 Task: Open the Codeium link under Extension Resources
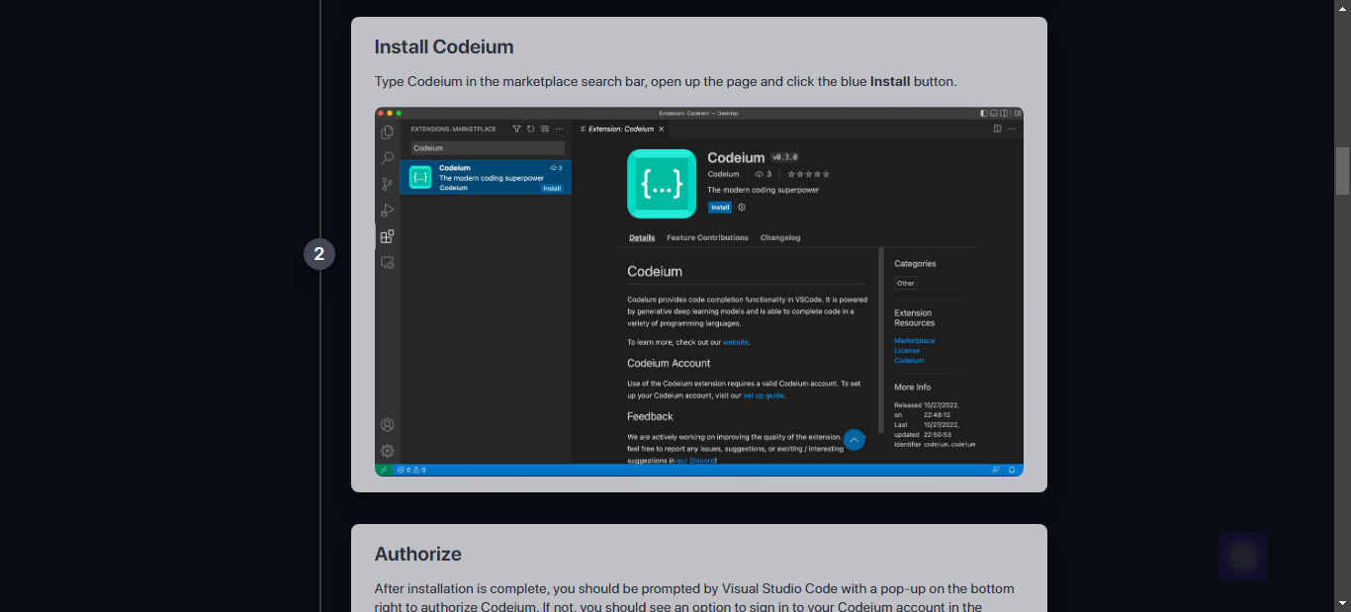tap(909, 361)
